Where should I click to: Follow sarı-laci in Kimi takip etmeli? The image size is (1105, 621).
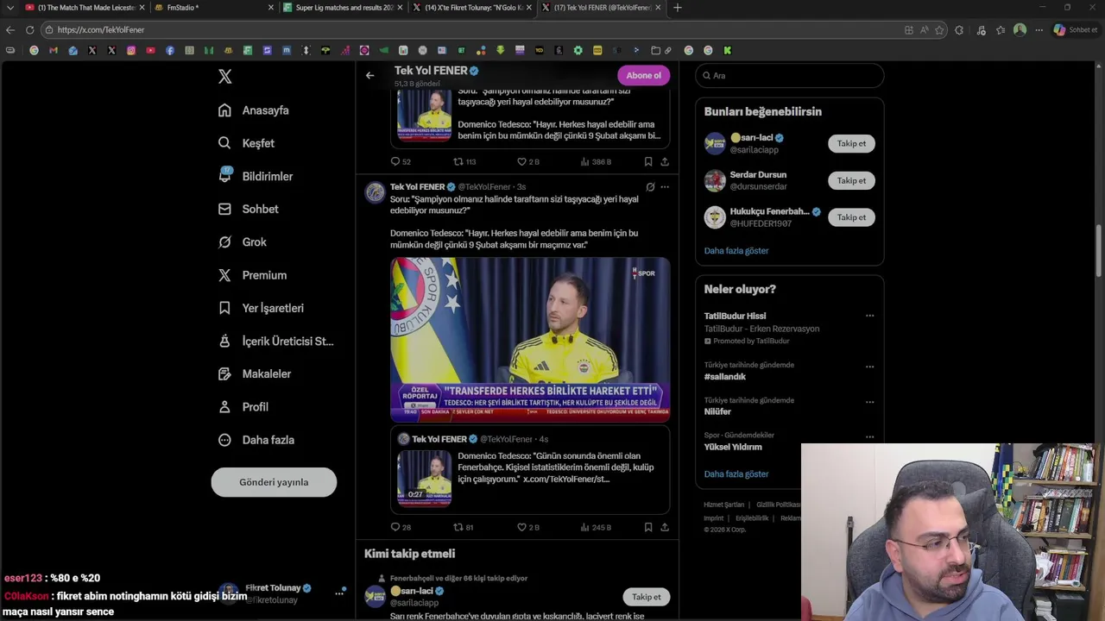click(x=646, y=597)
